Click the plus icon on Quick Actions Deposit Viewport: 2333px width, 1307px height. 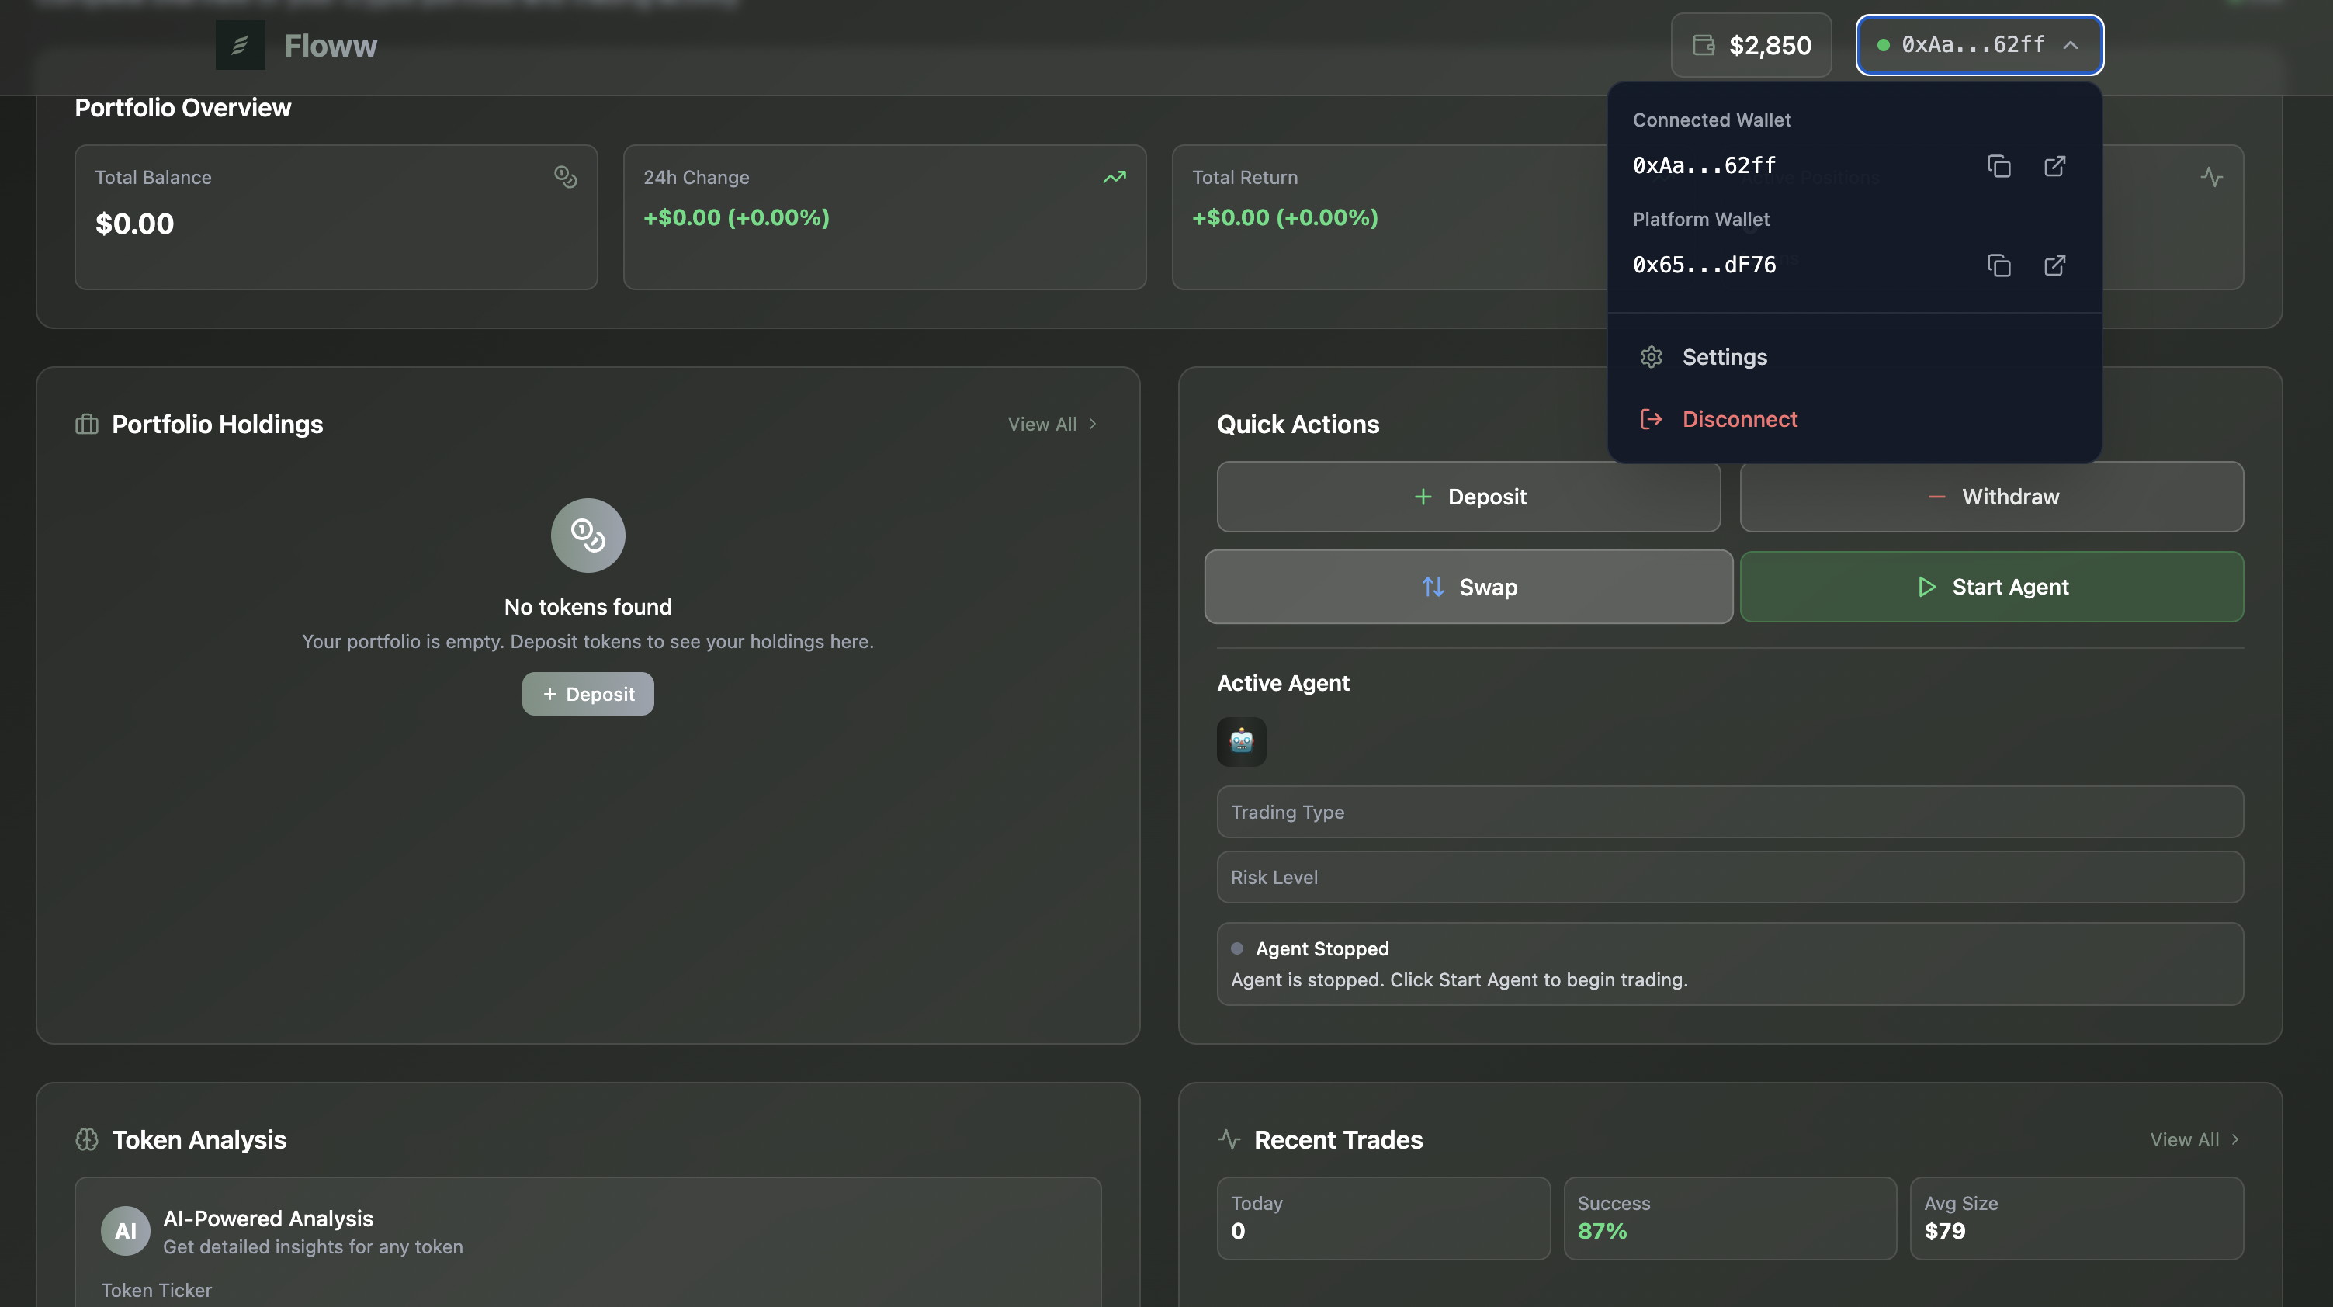coord(1423,497)
